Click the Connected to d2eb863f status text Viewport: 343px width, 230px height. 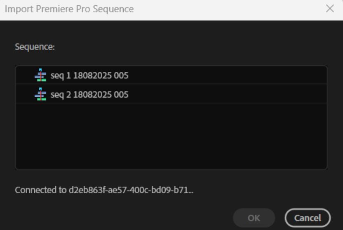104,190
